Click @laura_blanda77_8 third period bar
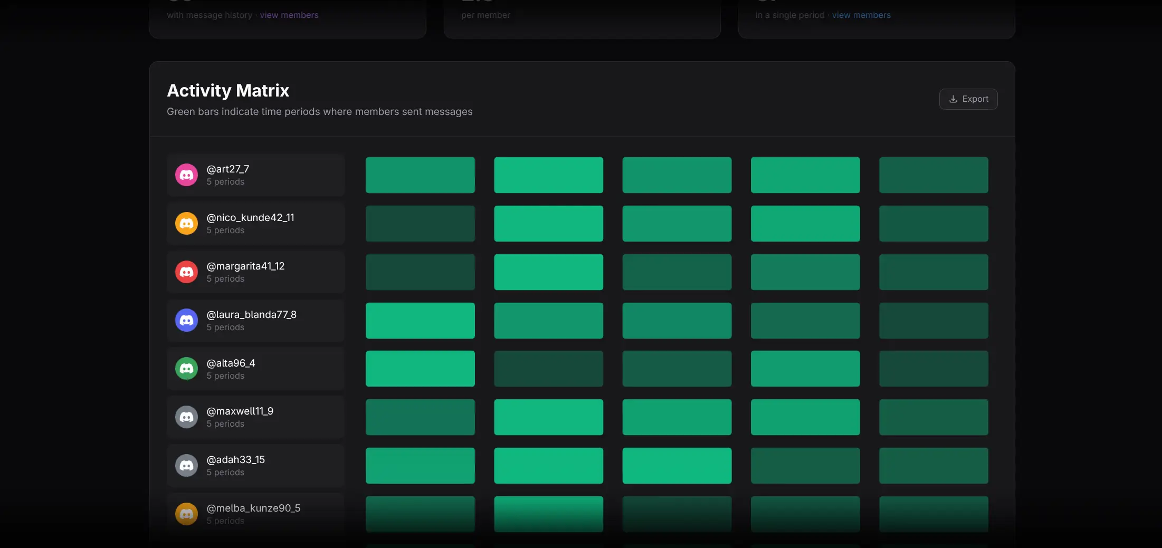The width and height of the screenshot is (1162, 548). point(677,321)
